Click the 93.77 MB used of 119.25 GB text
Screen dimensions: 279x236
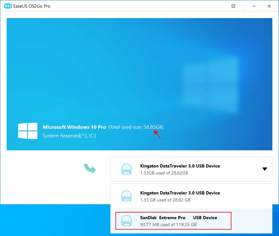[x=168, y=225]
